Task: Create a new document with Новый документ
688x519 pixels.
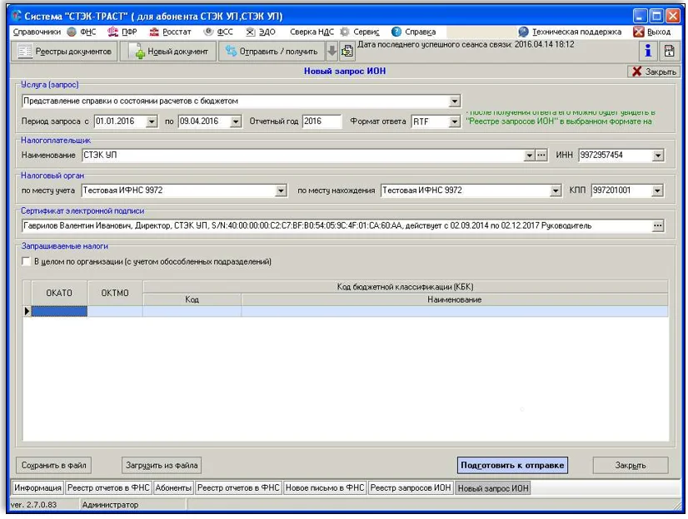Action: tap(168, 52)
